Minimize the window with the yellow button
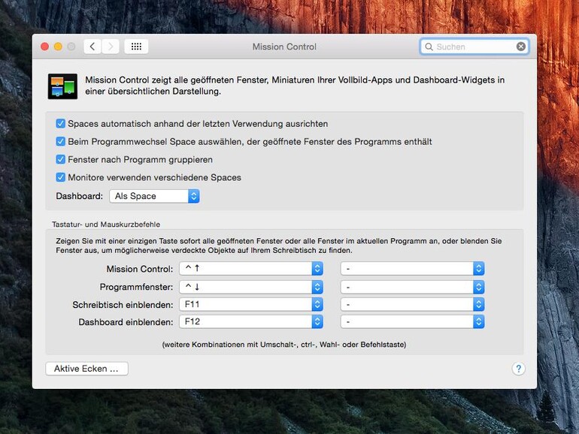This screenshot has height=434, width=579. pos(58,47)
